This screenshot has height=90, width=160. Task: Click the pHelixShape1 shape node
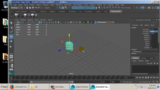pos(137,52)
